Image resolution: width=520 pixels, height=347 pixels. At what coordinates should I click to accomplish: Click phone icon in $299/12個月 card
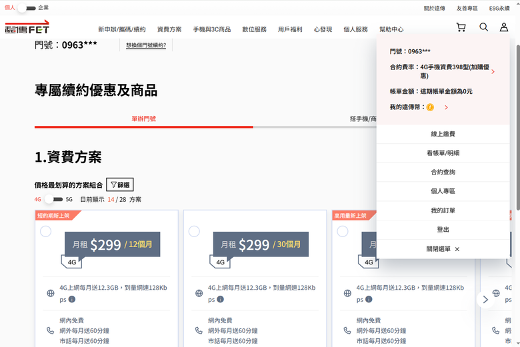51,330
